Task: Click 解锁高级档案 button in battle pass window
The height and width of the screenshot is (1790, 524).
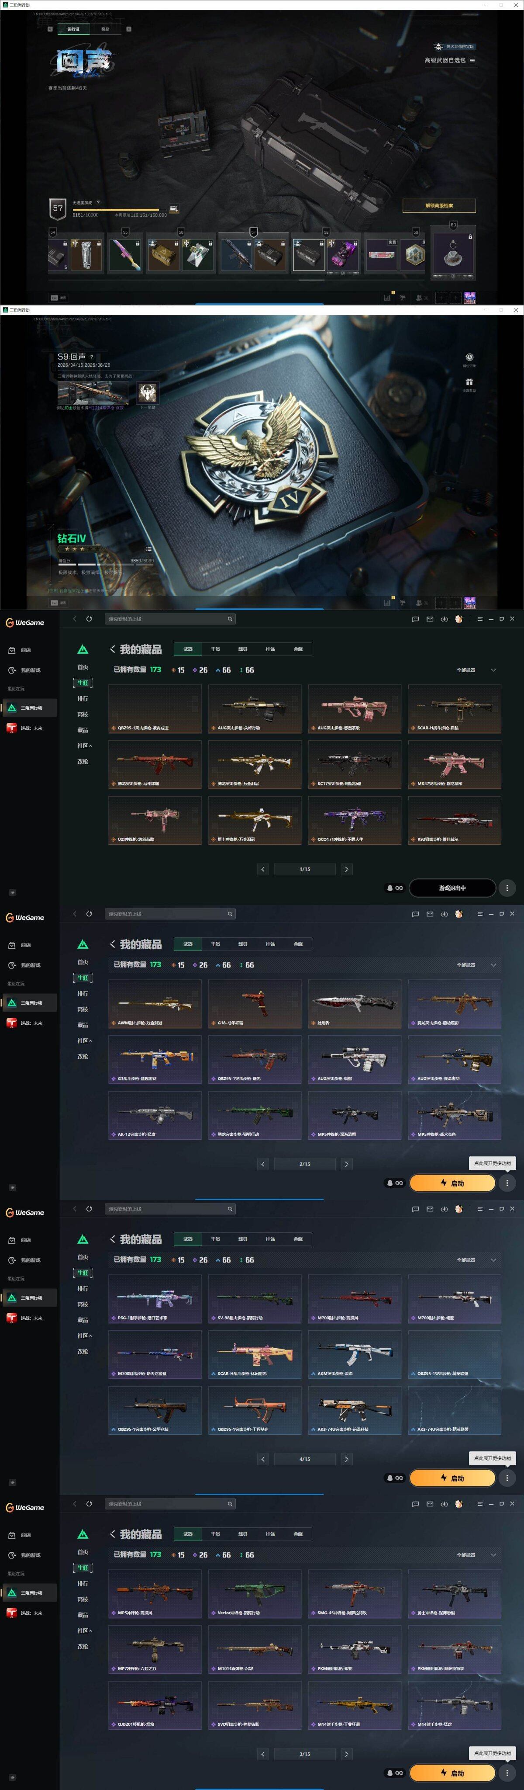Action: (x=439, y=206)
